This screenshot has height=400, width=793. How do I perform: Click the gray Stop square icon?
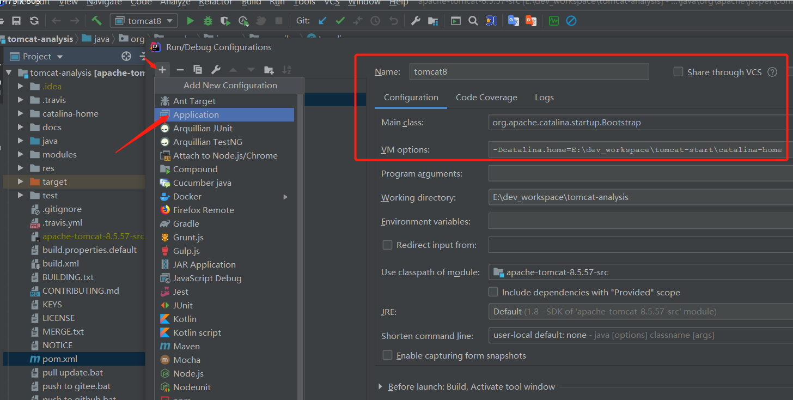pos(279,21)
